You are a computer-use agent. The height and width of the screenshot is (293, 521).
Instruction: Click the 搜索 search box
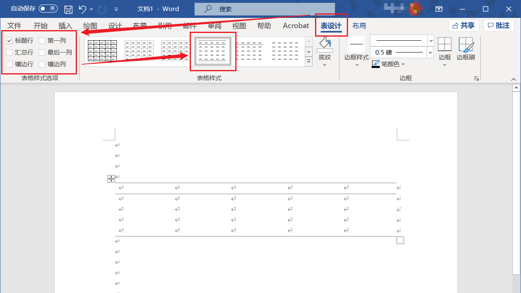[x=265, y=9]
